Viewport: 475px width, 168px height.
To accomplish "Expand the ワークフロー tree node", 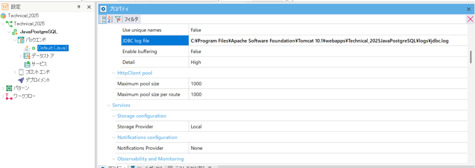I will coord(3,96).
